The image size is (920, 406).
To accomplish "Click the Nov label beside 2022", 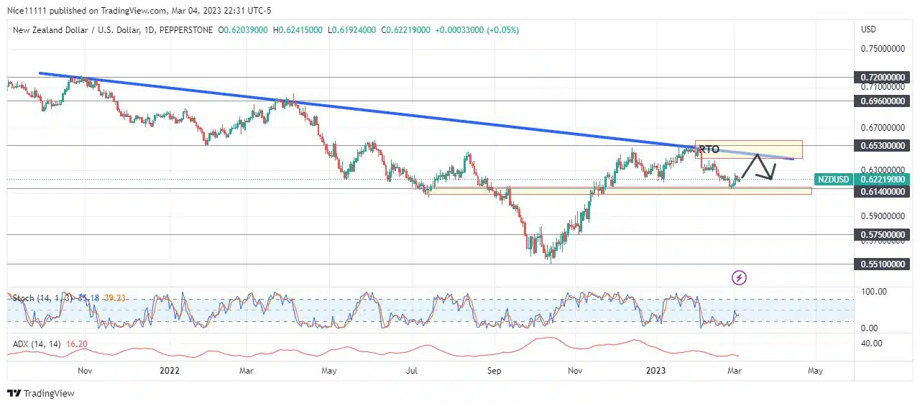I will tap(85, 371).
